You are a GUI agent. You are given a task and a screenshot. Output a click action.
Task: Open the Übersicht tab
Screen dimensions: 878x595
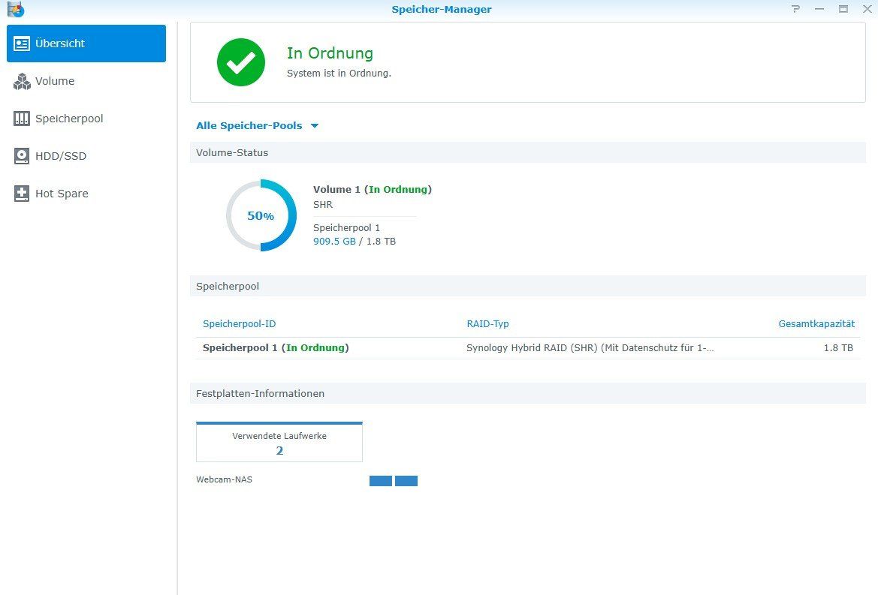(86, 44)
